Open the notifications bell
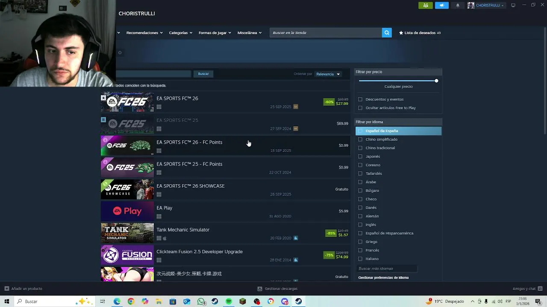 point(458,6)
